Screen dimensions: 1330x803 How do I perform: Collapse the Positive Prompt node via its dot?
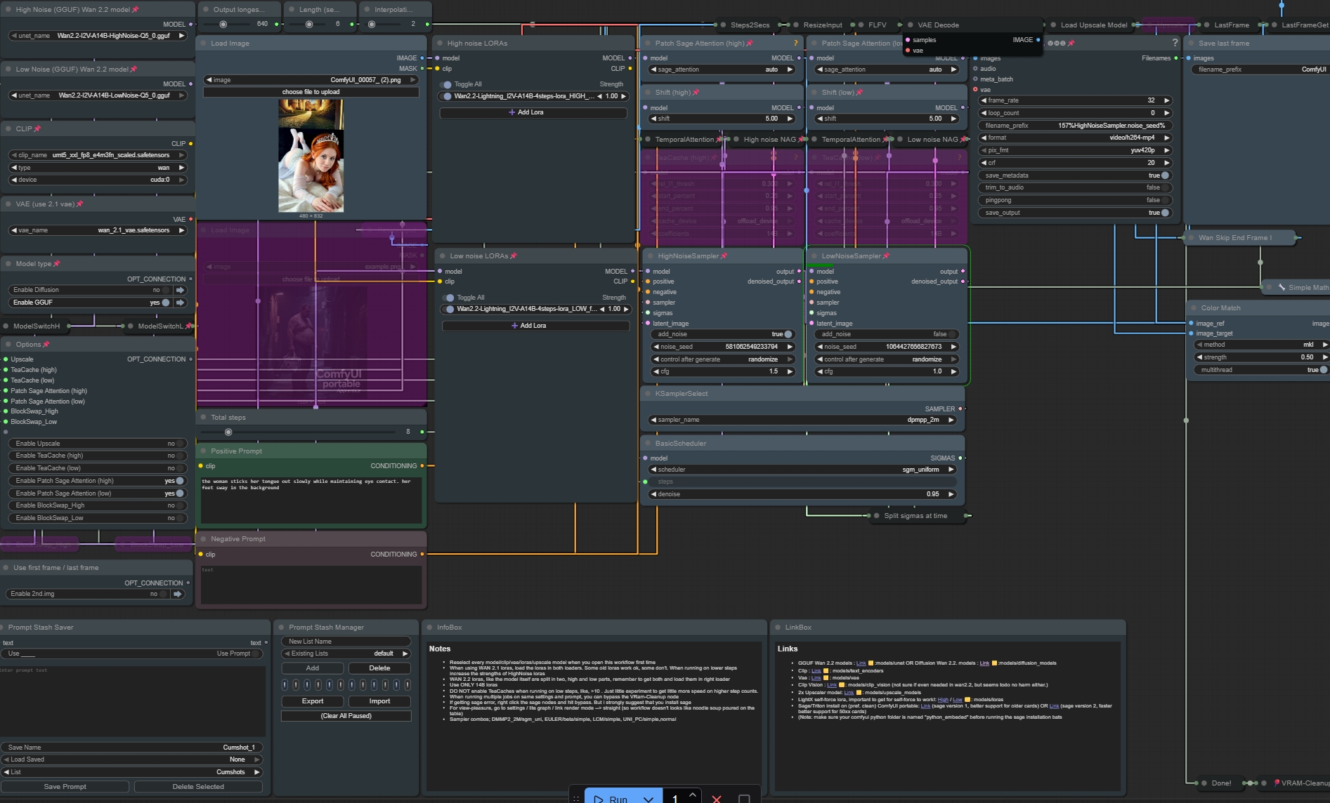coord(203,451)
